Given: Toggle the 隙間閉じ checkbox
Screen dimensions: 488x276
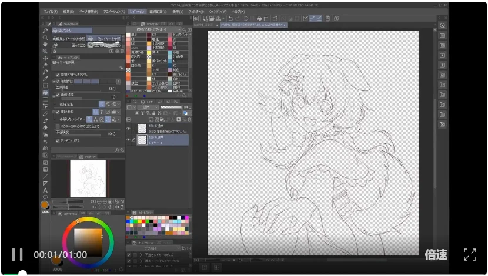Looking at the screenshot, I should coord(58,82).
